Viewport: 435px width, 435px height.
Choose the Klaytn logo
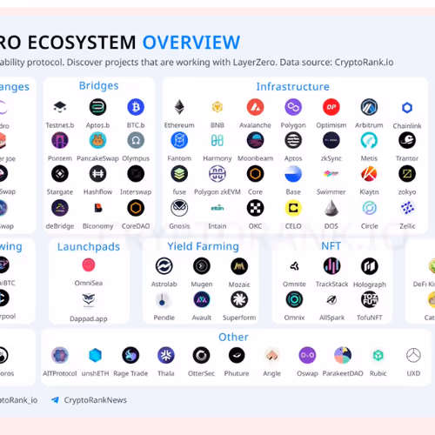coord(369,174)
